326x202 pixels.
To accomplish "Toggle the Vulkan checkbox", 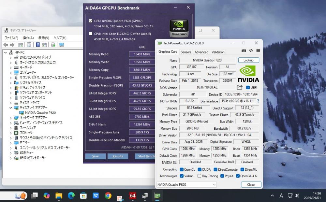I will [182, 176].
